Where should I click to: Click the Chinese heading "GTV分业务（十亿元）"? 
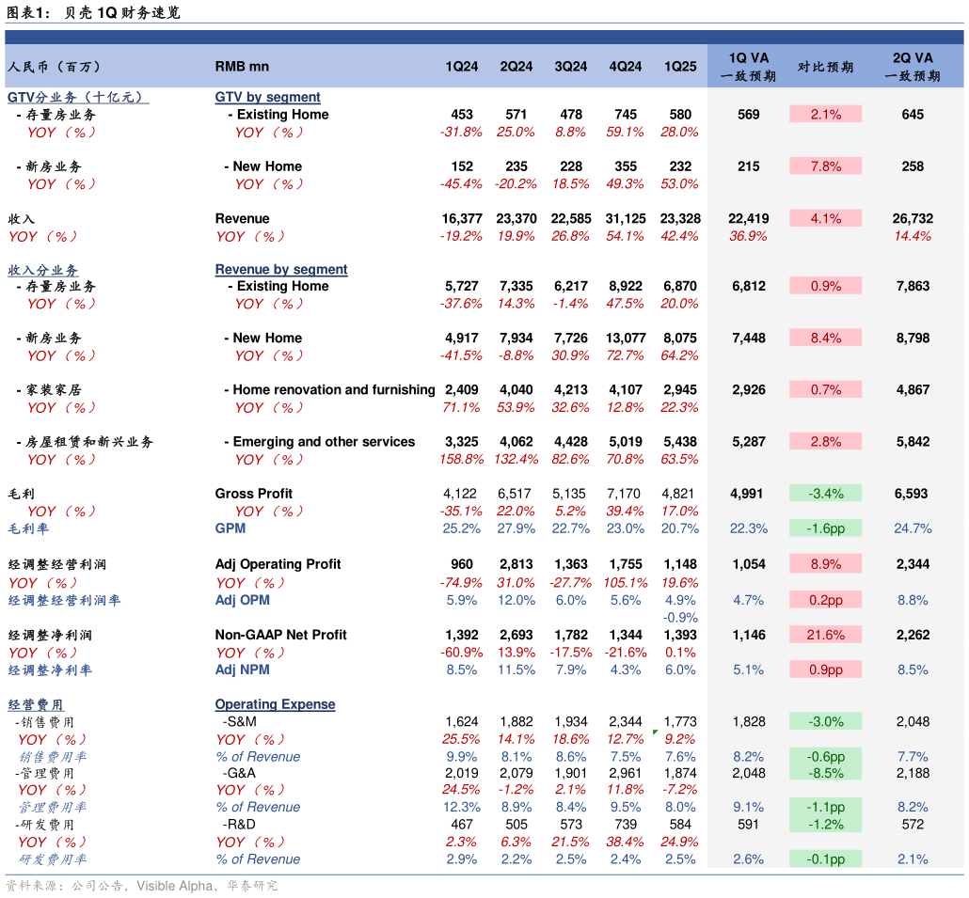tap(77, 97)
